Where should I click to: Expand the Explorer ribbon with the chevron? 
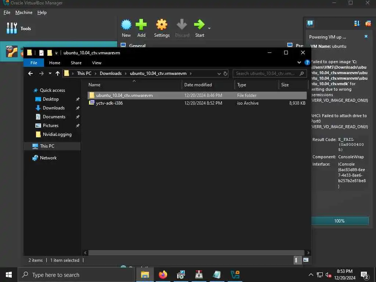click(299, 62)
